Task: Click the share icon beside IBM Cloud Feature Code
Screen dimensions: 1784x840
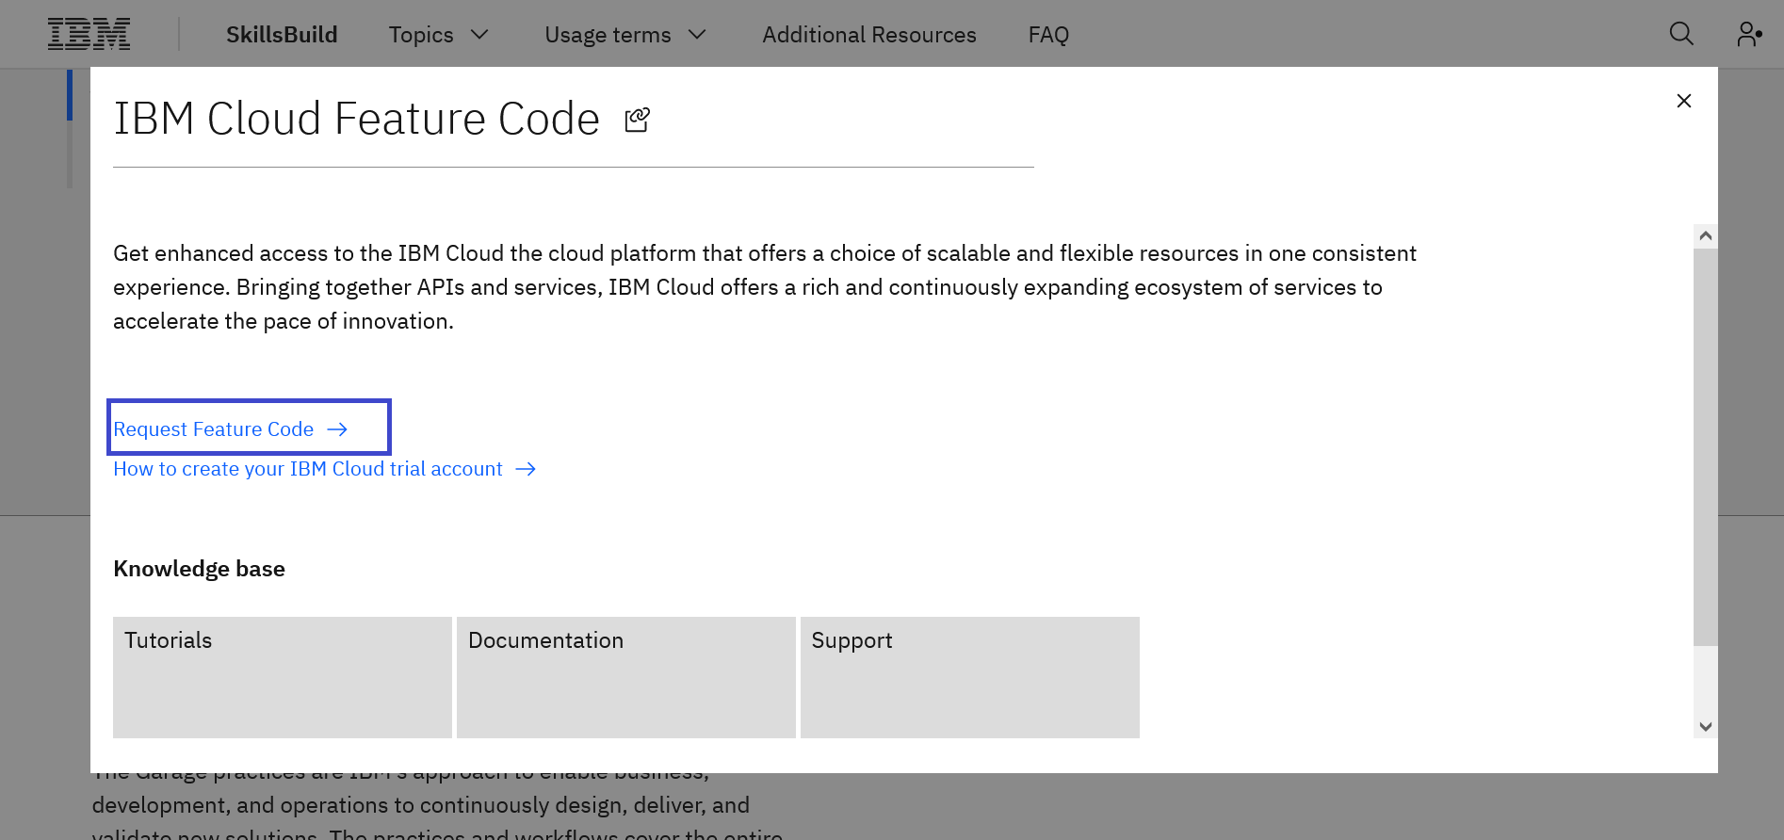Action: point(638,120)
